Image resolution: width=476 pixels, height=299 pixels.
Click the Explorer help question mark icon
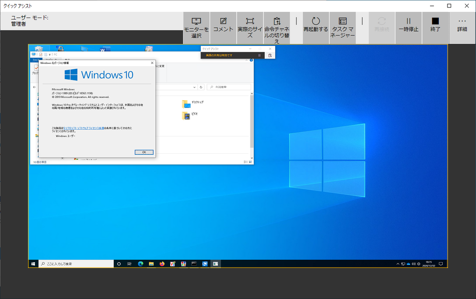tap(251, 60)
